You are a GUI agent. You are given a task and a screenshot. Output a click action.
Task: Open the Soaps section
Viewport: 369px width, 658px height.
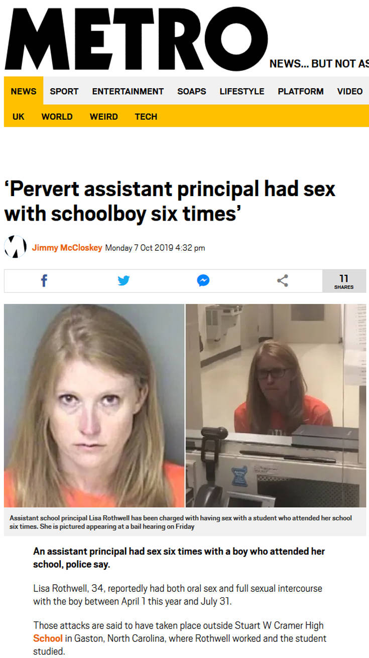[x=192, y=91]
